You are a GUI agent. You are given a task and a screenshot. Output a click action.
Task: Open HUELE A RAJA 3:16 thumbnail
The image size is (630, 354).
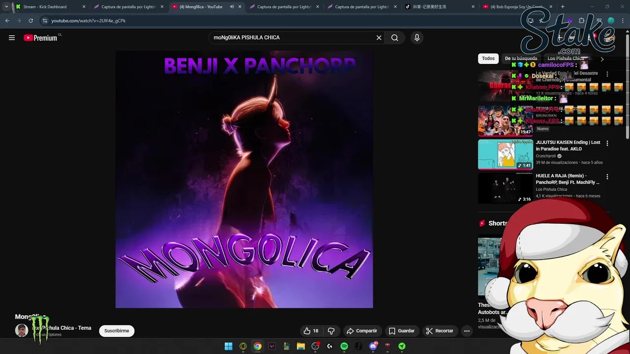tap(505, 188)
